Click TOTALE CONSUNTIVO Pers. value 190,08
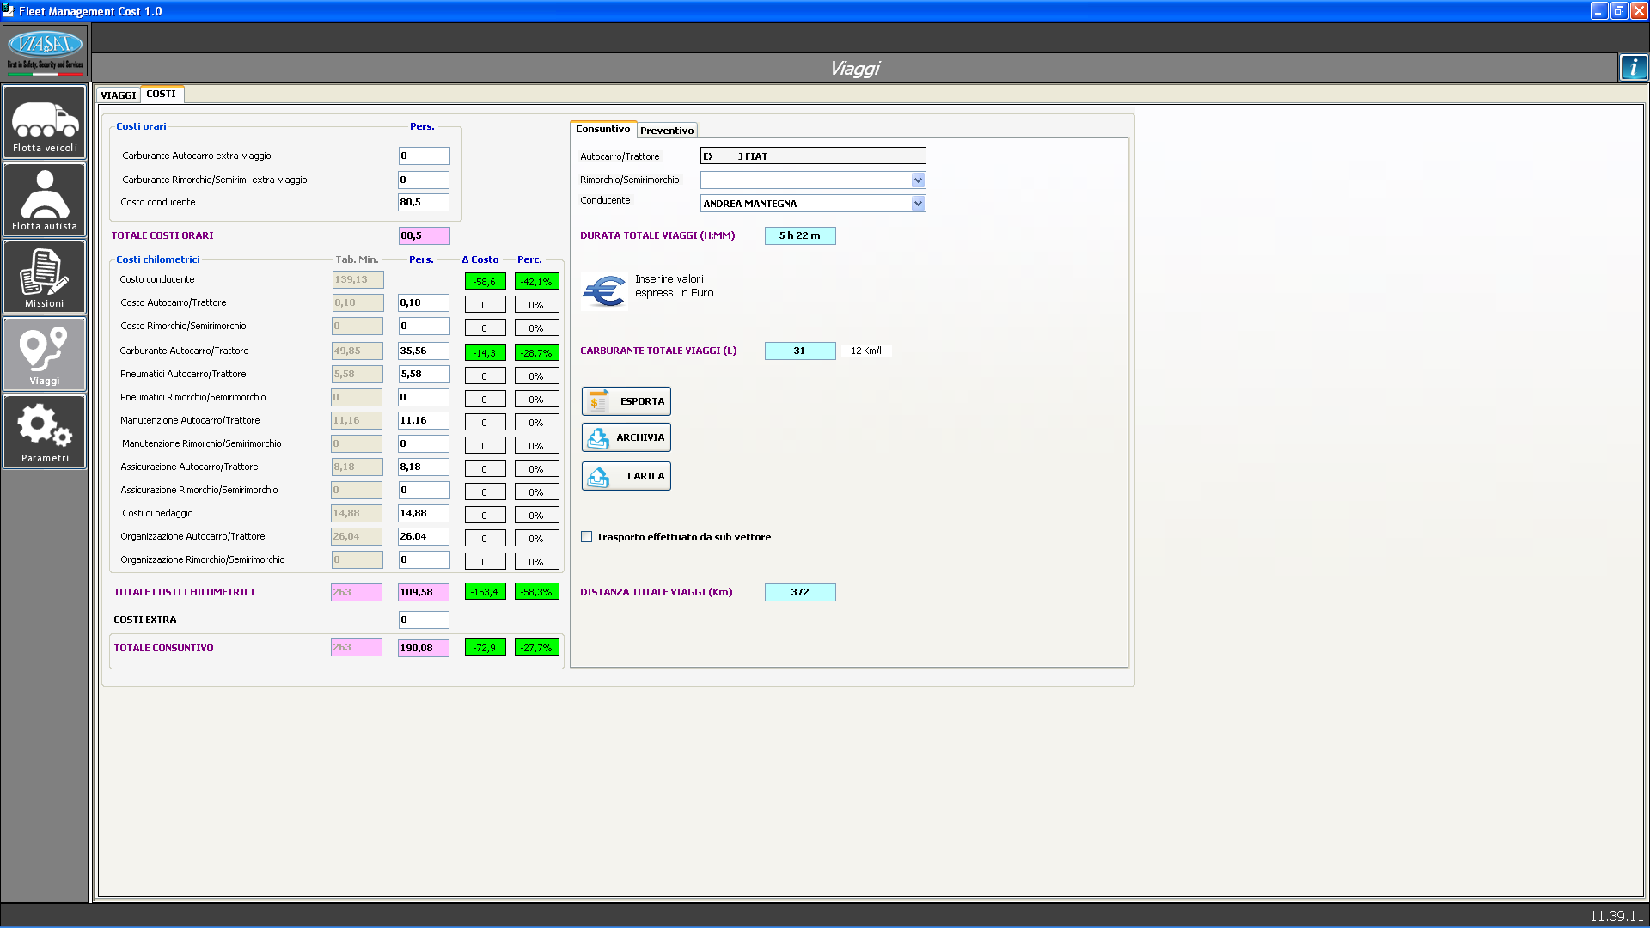The image size is (1650, 928). click(424, 648)
